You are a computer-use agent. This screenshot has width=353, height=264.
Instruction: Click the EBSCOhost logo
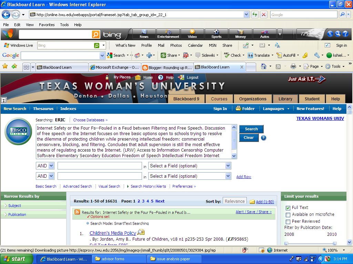coord(19,131)
